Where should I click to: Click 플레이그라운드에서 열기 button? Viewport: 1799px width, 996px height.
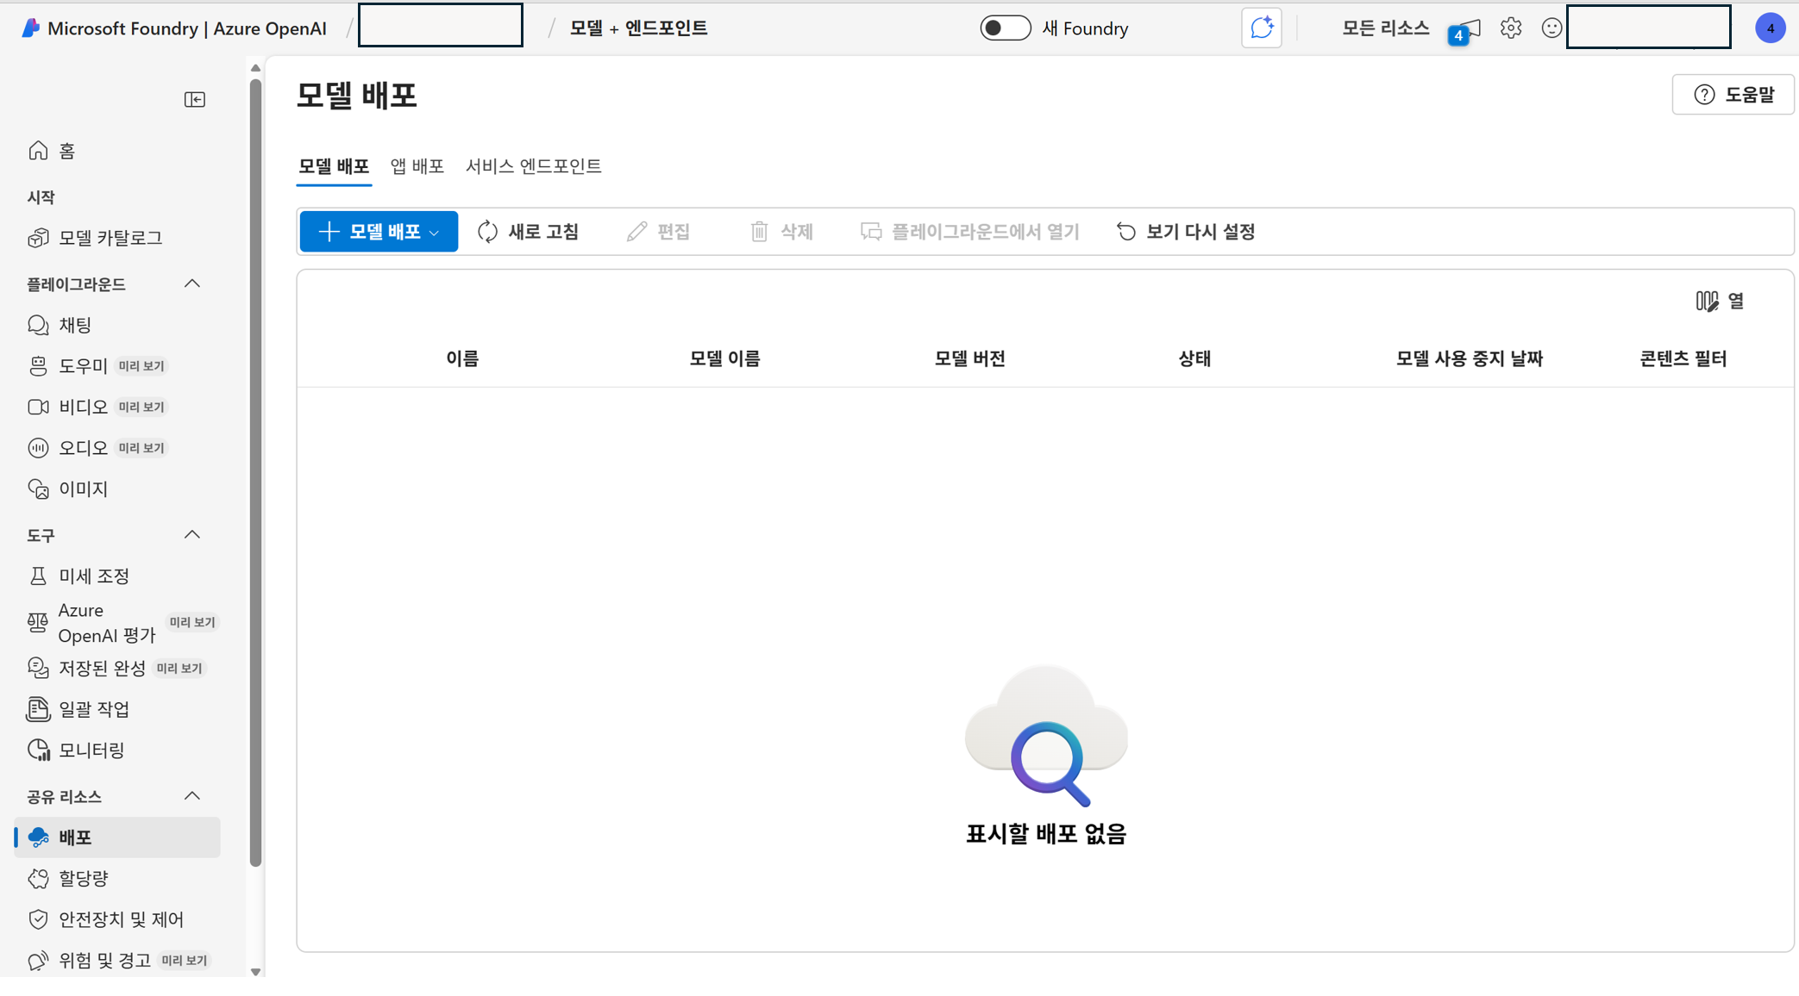pos(970,232)
